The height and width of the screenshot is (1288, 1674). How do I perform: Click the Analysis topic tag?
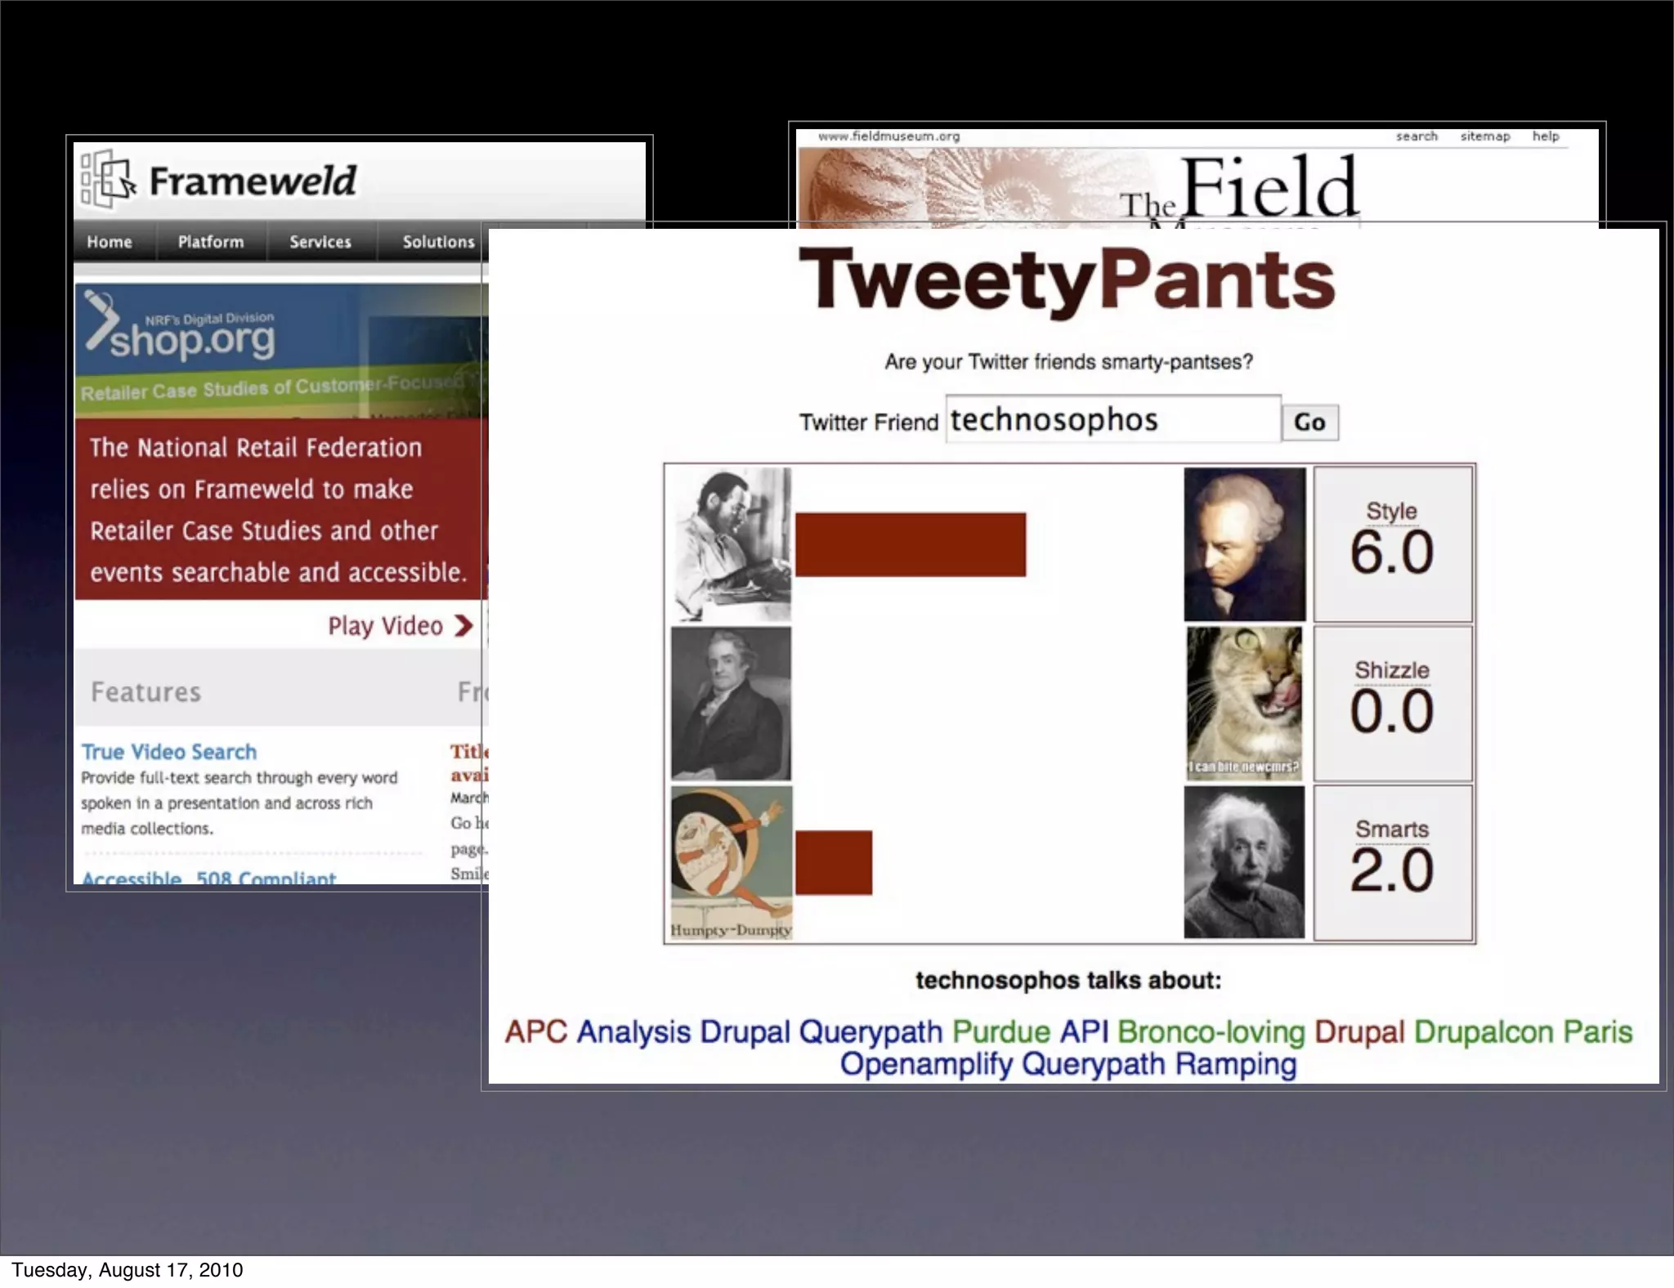(633, 1032)
